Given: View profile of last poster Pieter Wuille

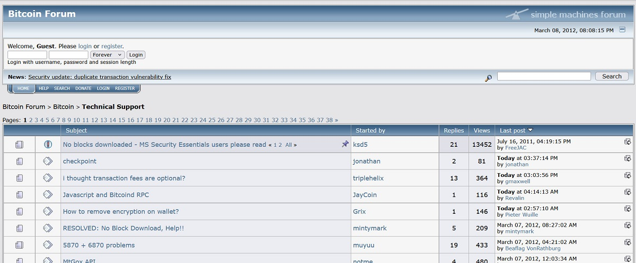Looking at the screenshot, I should [522, 215].
